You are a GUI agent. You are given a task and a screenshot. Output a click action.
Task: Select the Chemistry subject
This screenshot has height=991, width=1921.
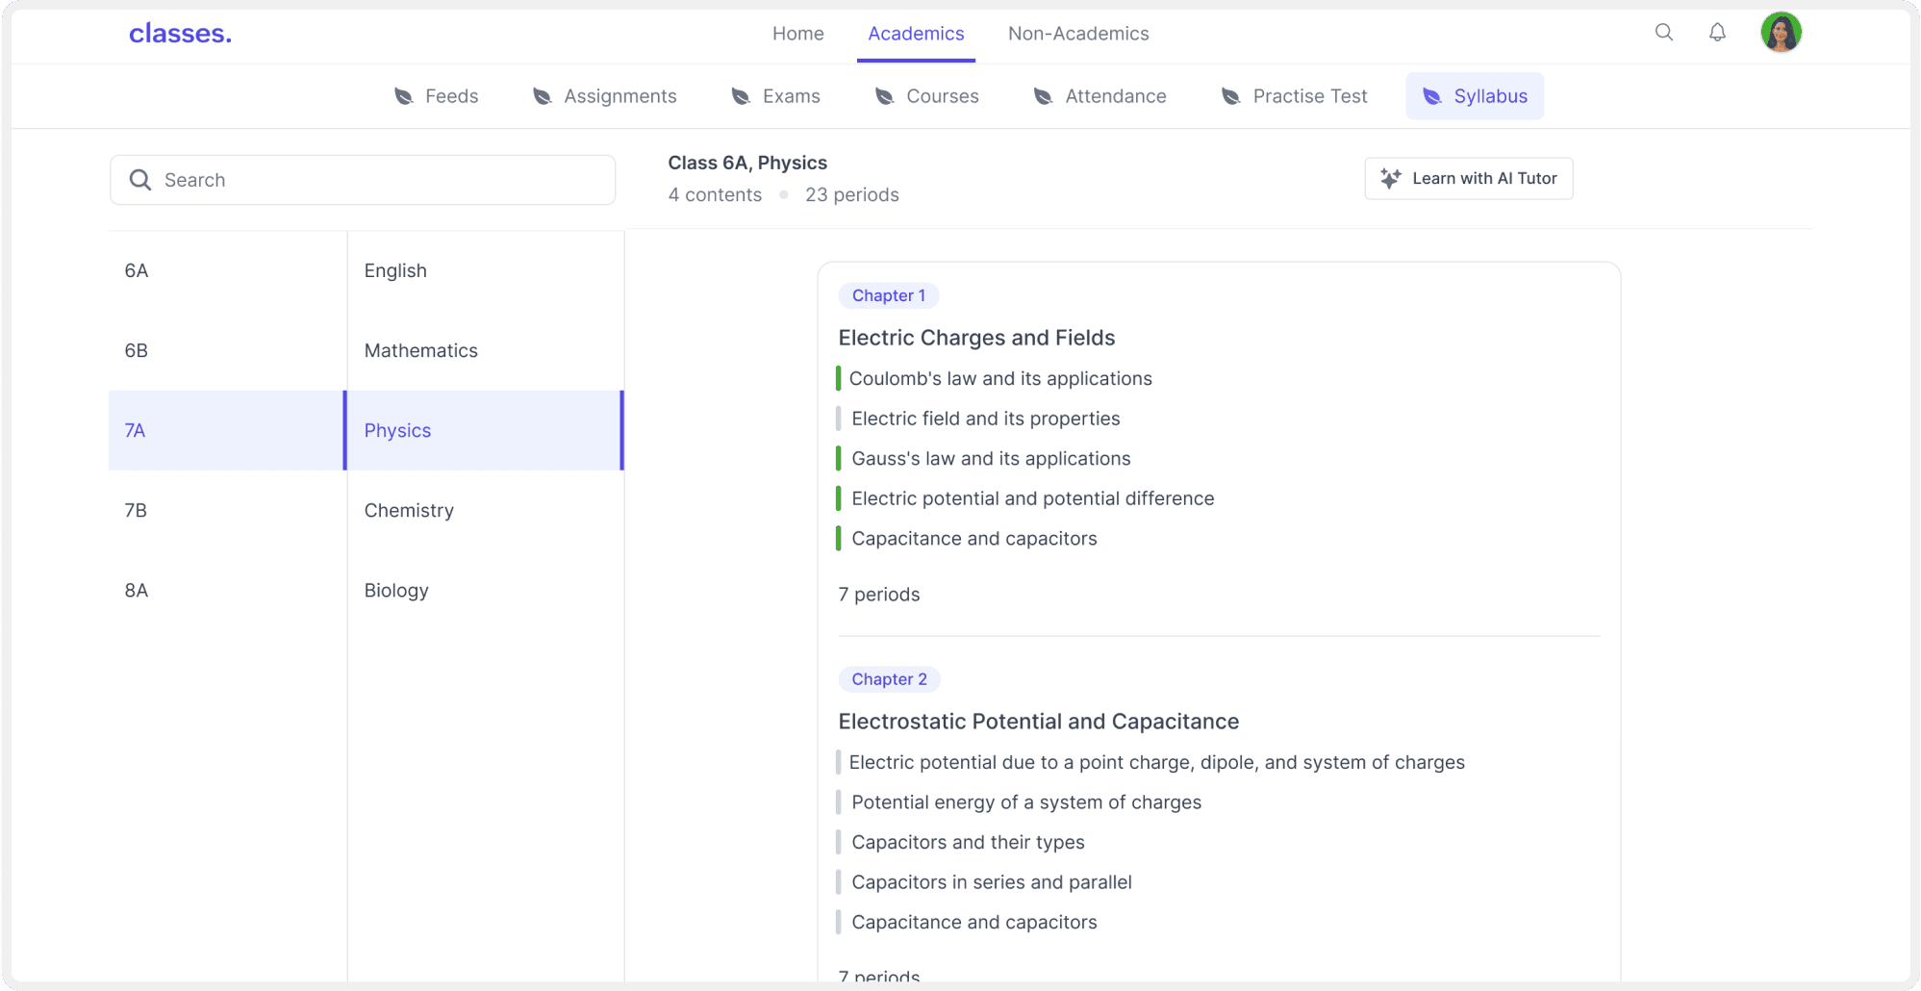coord(409,510)
